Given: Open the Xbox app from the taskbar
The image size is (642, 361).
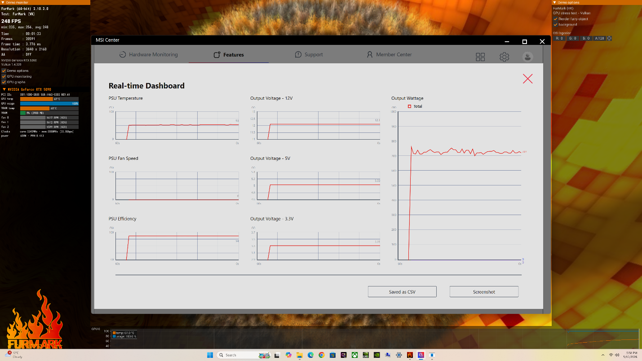Looking at the screenshot, I should (354, 355).
